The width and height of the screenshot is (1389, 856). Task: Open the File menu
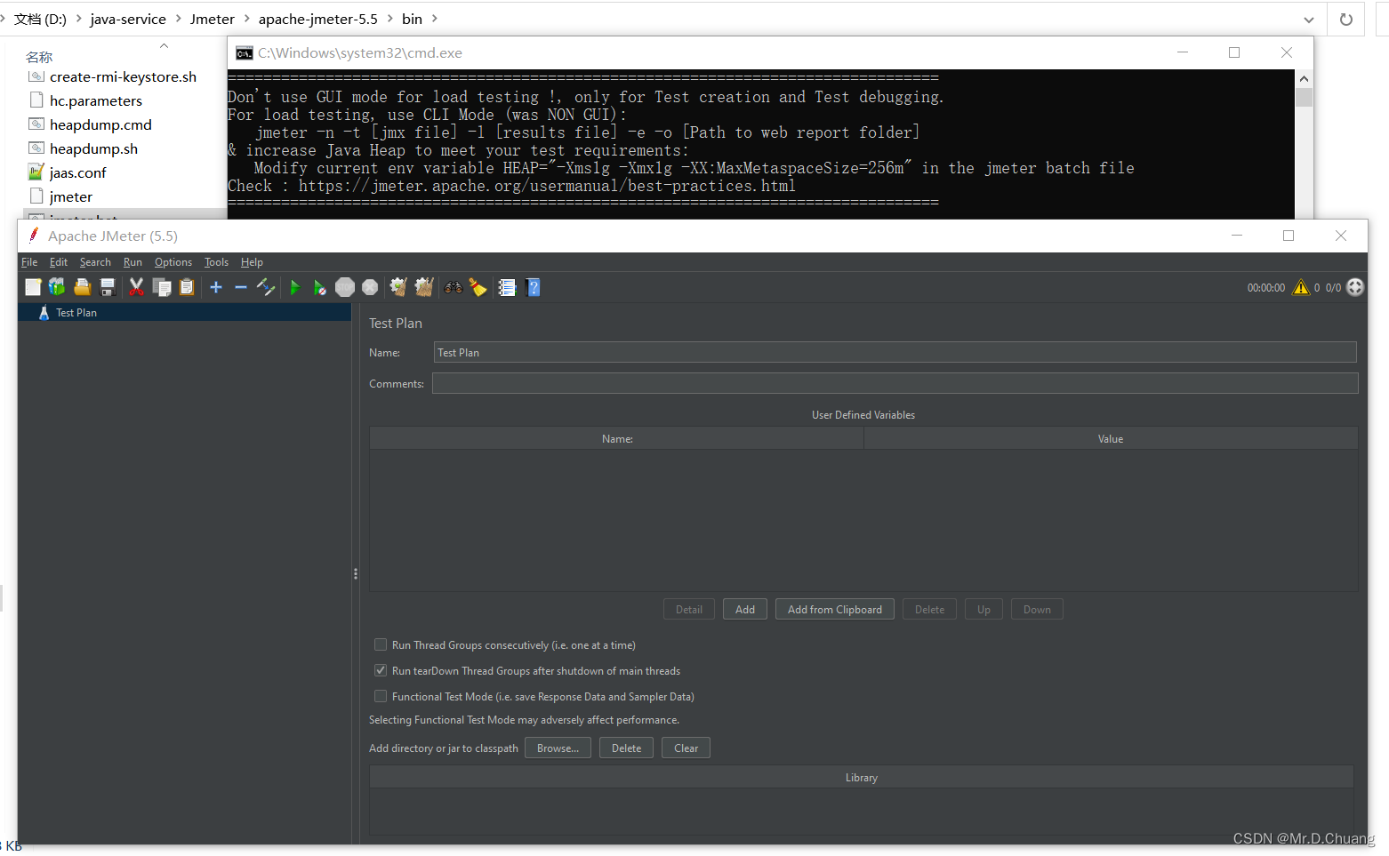click(x=29, y=262)
